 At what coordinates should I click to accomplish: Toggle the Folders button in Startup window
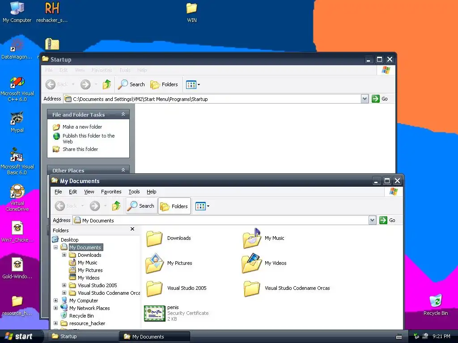[164, 84]
